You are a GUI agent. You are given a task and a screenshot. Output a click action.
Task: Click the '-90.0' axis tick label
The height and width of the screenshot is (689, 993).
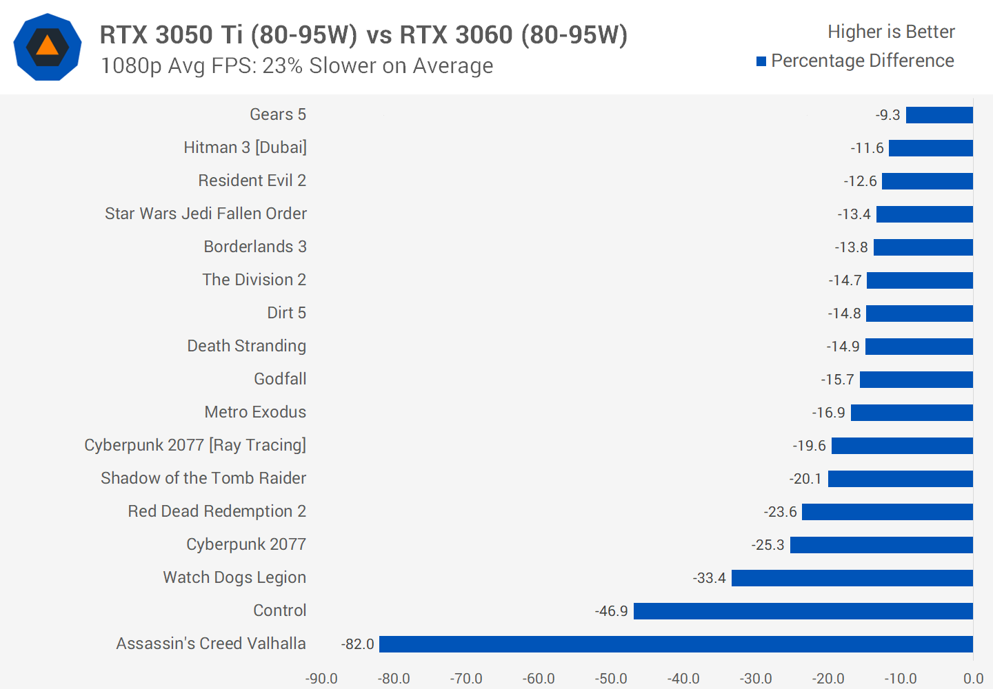tap(321, 679)
